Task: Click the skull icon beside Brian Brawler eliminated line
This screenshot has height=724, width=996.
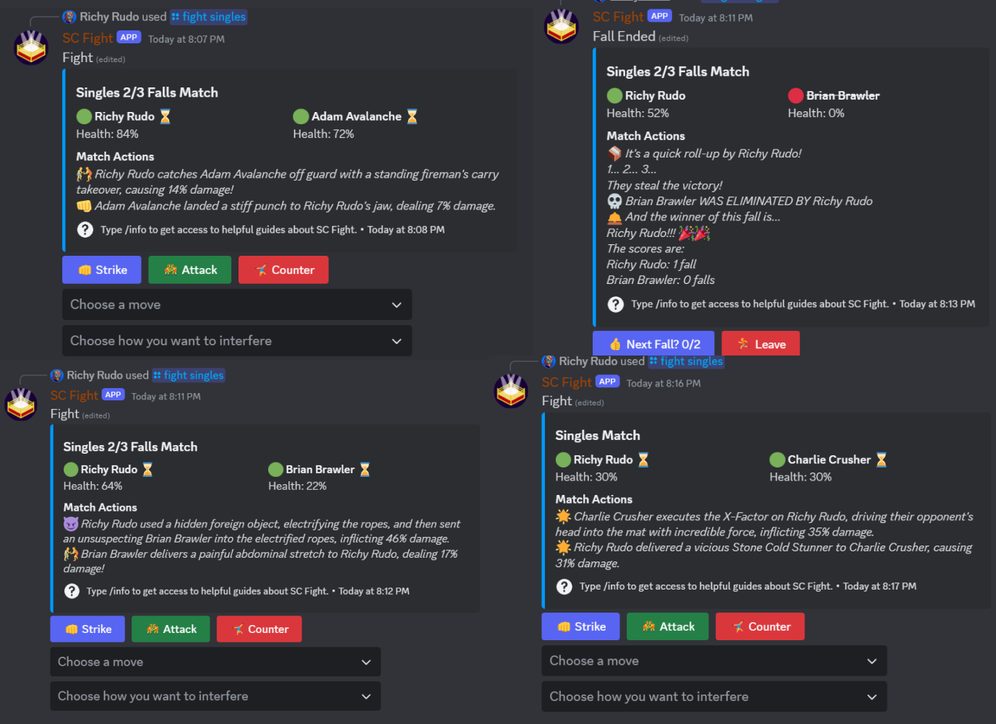Action: [x=614, y=201]
